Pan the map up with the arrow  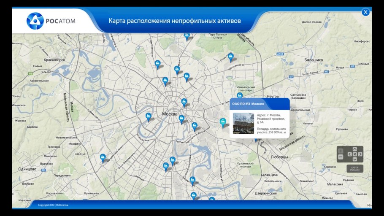(354, 149)
